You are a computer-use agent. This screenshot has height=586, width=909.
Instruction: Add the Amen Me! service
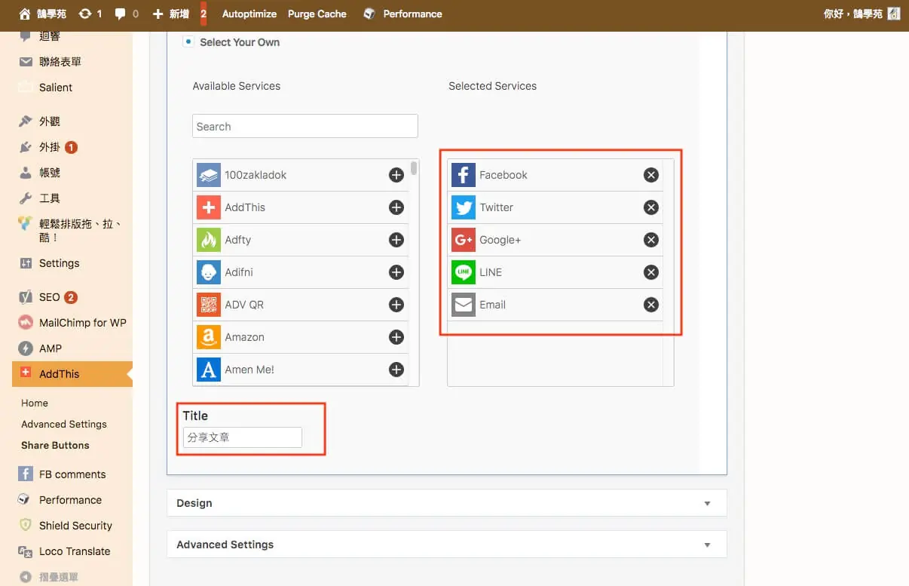(x=396, y=370)
